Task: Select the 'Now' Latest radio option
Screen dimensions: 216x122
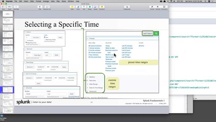Action: [x=45, y=37]
